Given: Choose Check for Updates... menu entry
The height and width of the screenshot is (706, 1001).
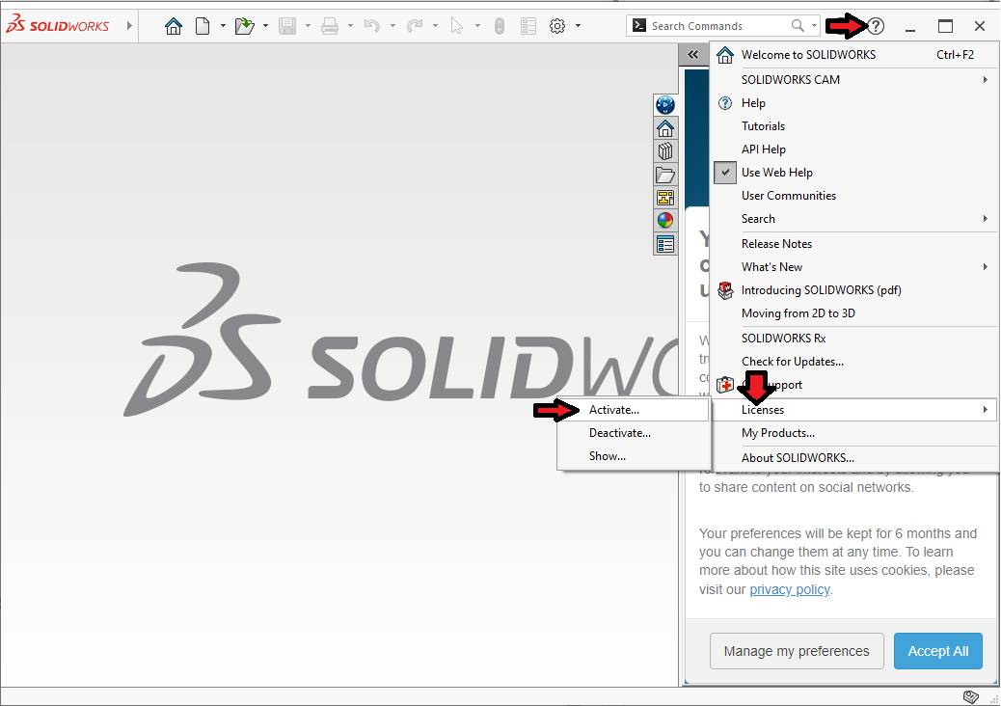Looking at the screenshot, I should (853, 362).
